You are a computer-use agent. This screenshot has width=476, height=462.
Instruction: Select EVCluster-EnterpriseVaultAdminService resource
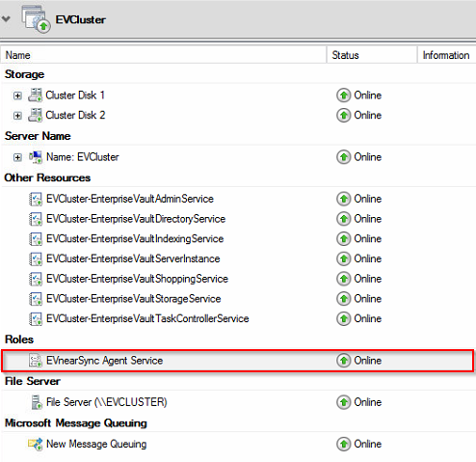click(238, 199)
